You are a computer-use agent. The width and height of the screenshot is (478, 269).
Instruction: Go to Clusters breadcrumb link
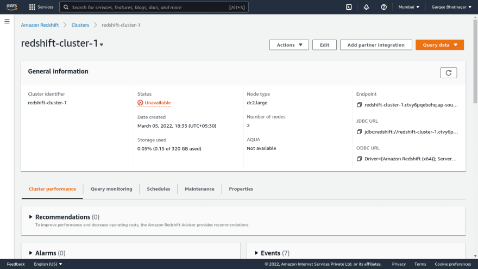[x=80, y=25]
